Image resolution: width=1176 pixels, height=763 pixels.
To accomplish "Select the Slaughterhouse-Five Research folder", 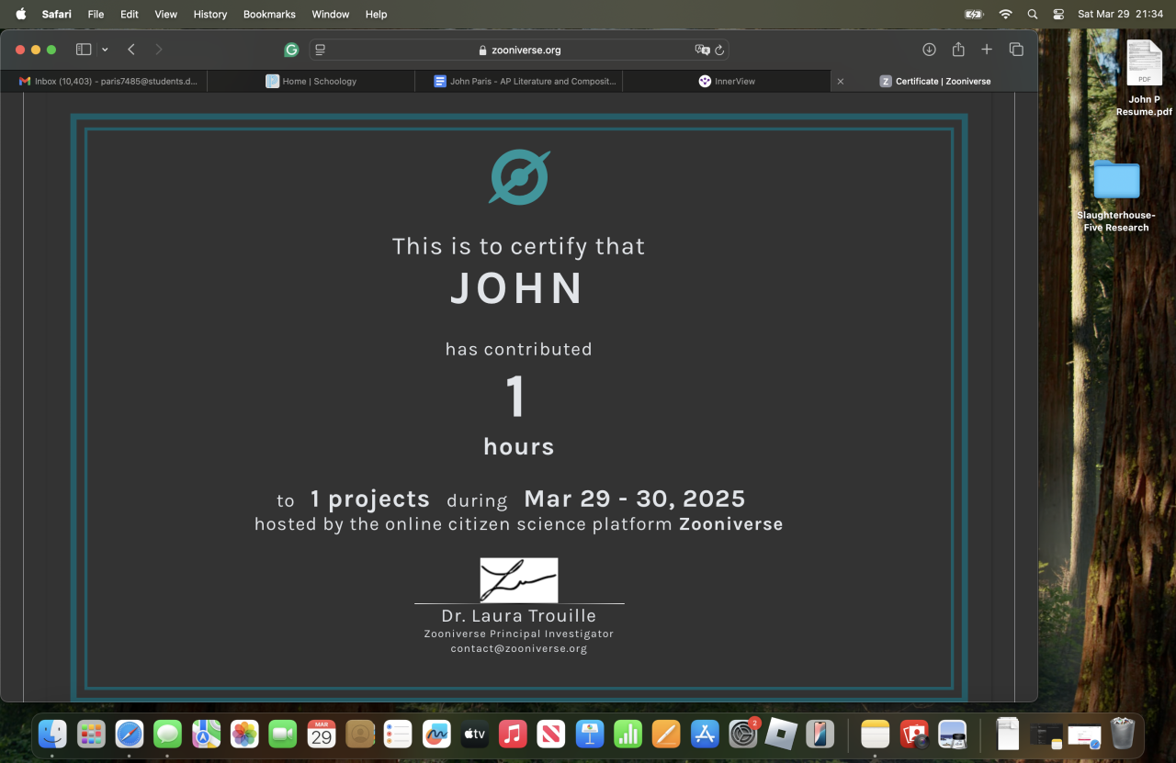I will tap(1116, 196).
